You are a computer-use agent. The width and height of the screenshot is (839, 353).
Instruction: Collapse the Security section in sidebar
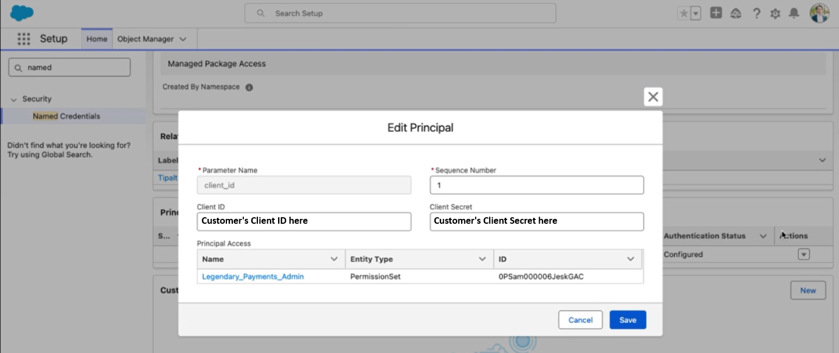point(14,99)
